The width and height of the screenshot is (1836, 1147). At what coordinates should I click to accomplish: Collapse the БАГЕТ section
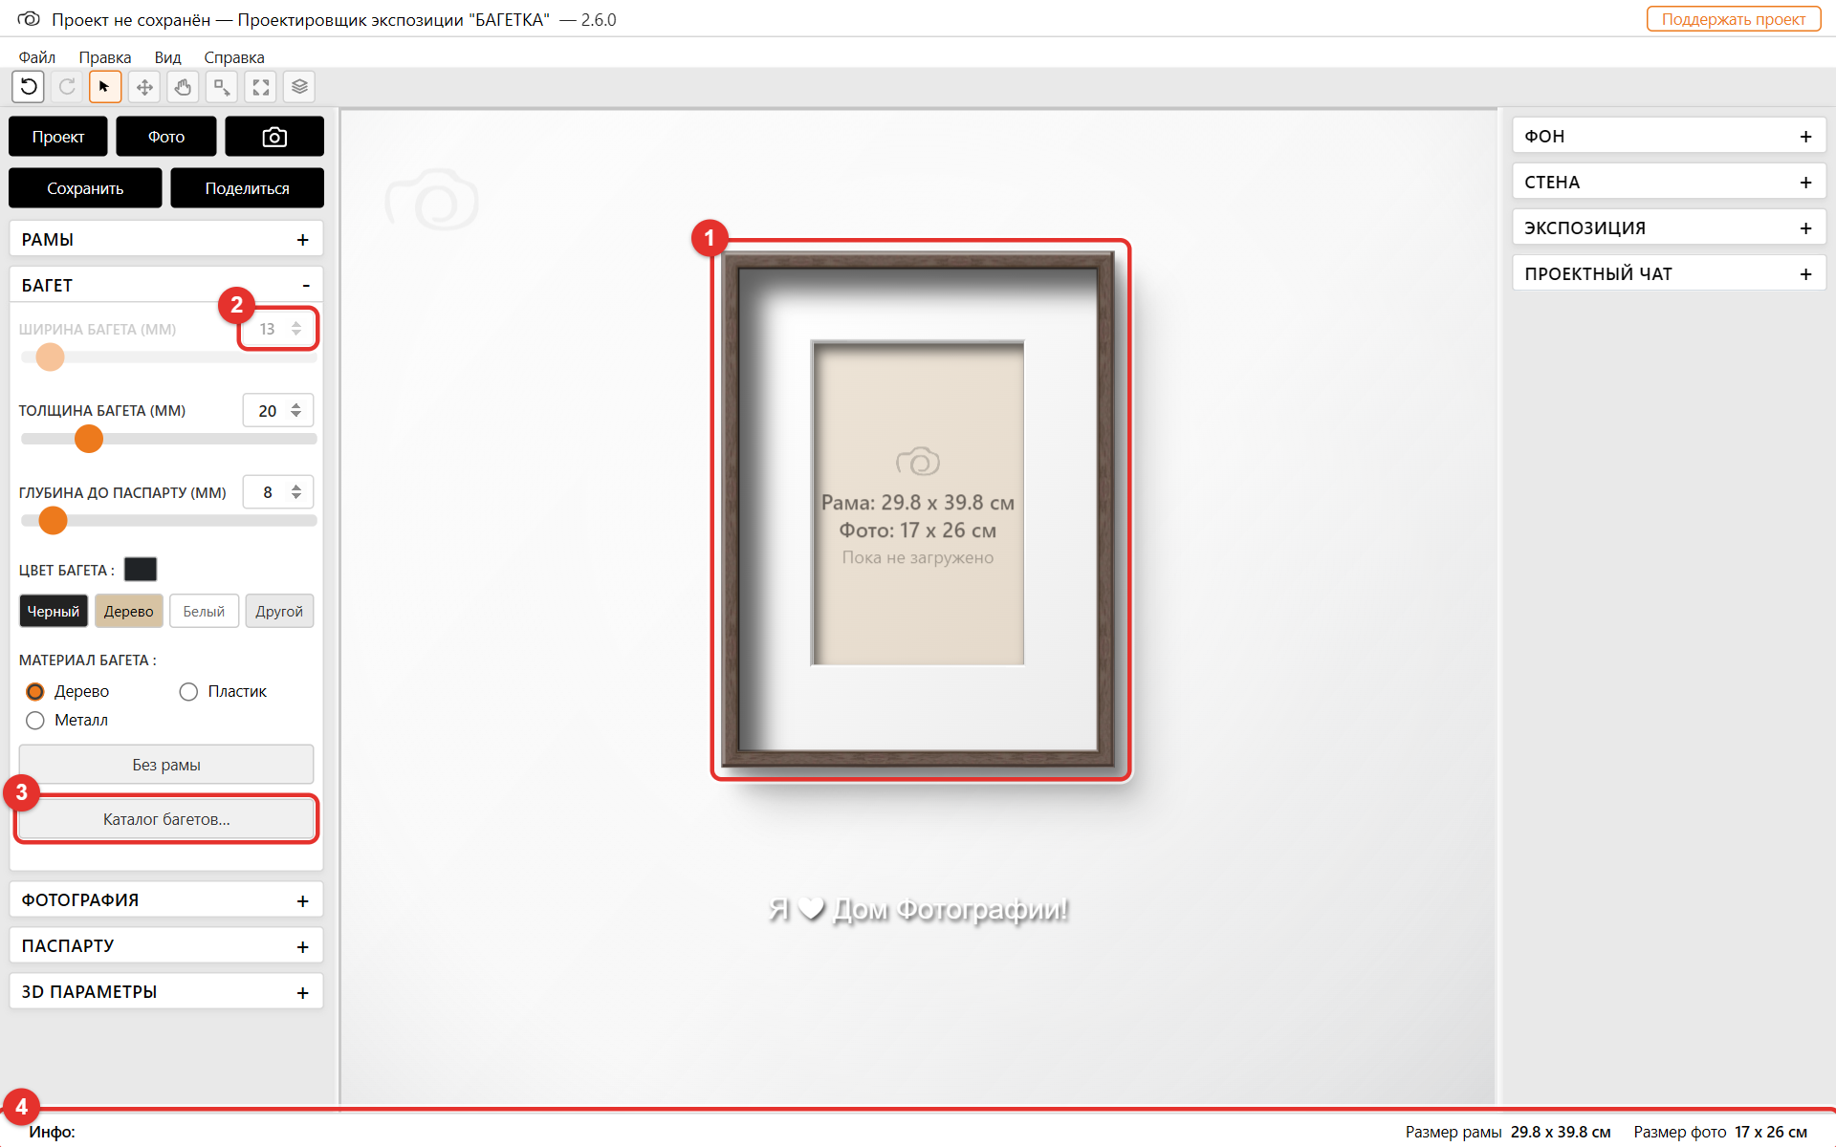(166, 285)
